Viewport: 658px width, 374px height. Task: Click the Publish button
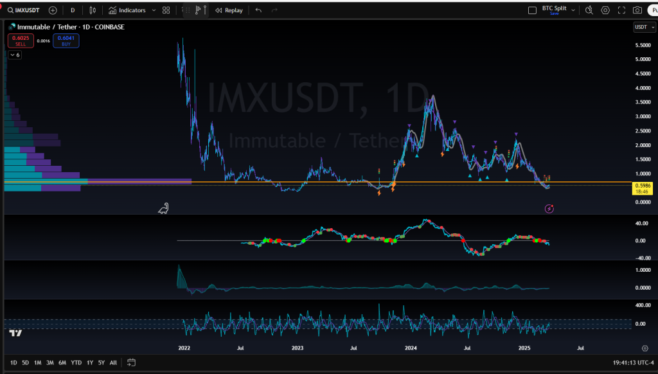(x=653, y=10)
